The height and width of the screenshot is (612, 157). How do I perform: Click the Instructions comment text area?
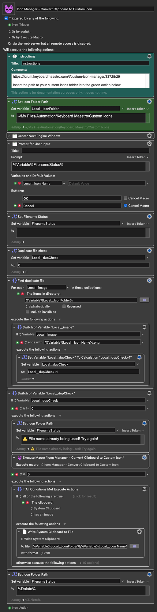79,81
